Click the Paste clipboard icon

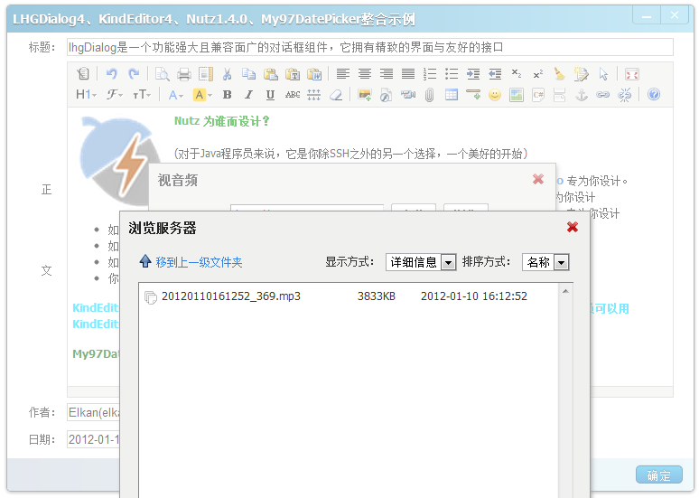click(271, 73)
